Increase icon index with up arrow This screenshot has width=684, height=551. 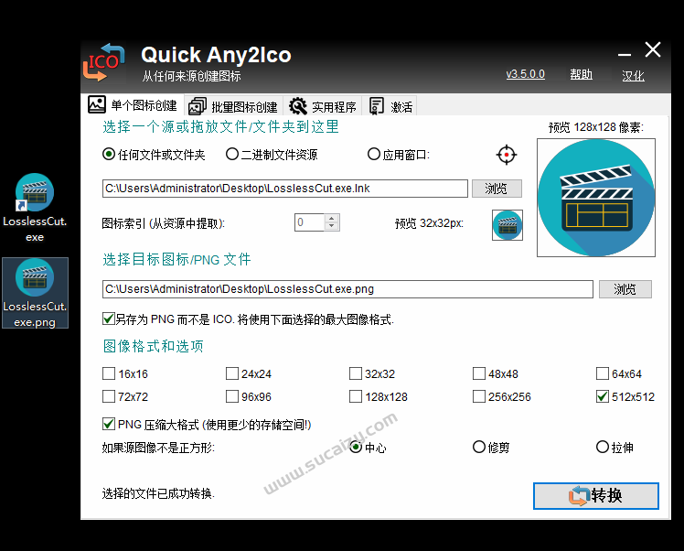[332, 219]
